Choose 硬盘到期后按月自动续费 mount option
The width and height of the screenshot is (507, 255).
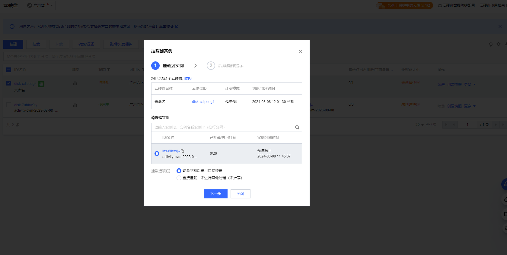click(x=179, y=171)
